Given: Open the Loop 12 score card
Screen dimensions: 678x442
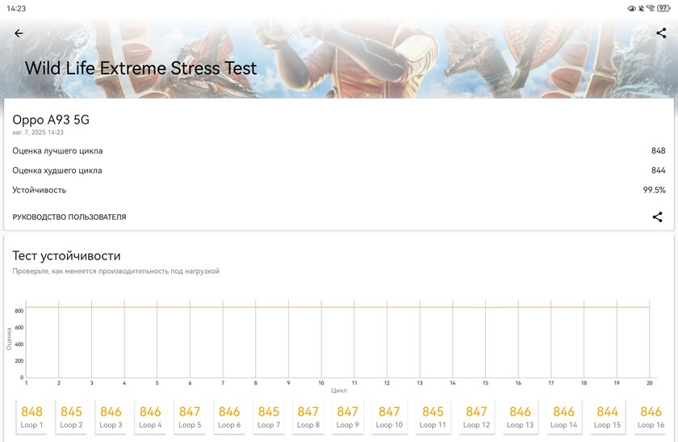Looking at the screenshot, I should tap(476, 417).
